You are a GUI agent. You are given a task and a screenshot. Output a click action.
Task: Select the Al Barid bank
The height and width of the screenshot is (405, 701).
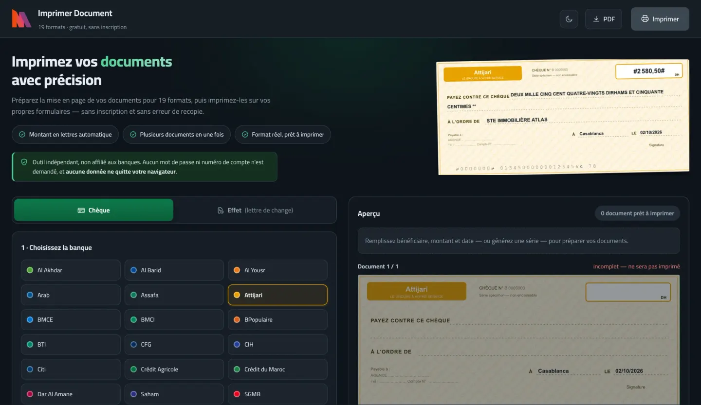[x=174, y=270]
